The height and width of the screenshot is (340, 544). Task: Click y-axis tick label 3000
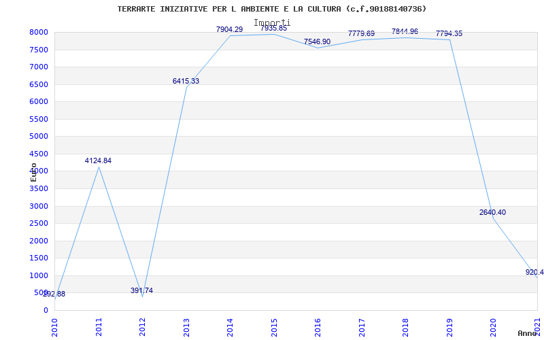point(39,207)
